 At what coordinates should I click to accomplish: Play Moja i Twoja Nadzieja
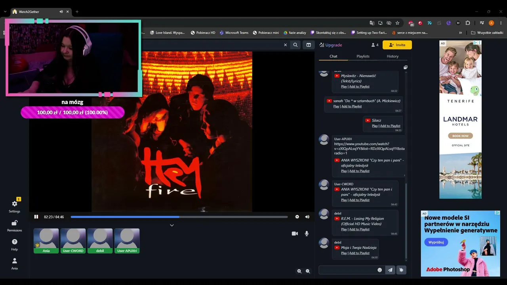tap(344, 253)
